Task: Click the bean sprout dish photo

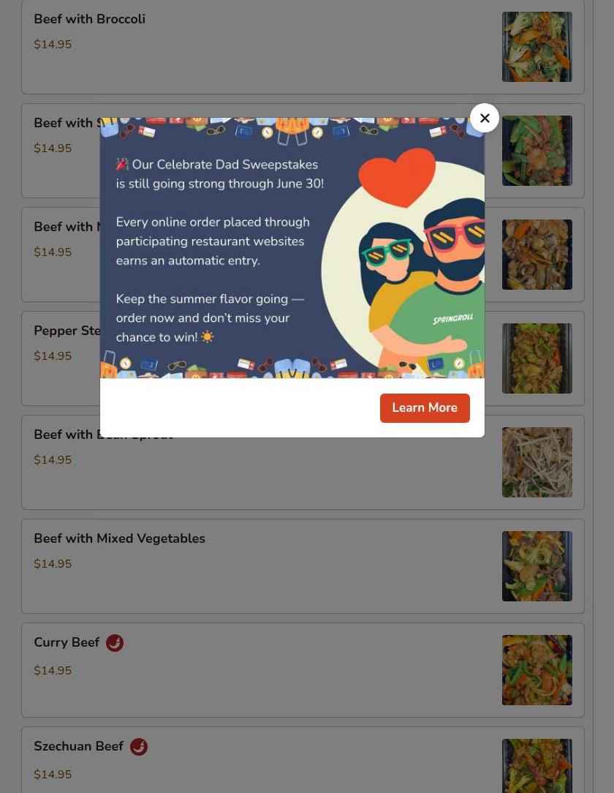Action: pyautogui.click(x=537, y=462)
